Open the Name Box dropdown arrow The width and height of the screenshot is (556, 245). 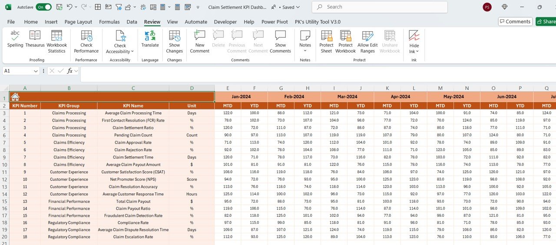point(36,71)
